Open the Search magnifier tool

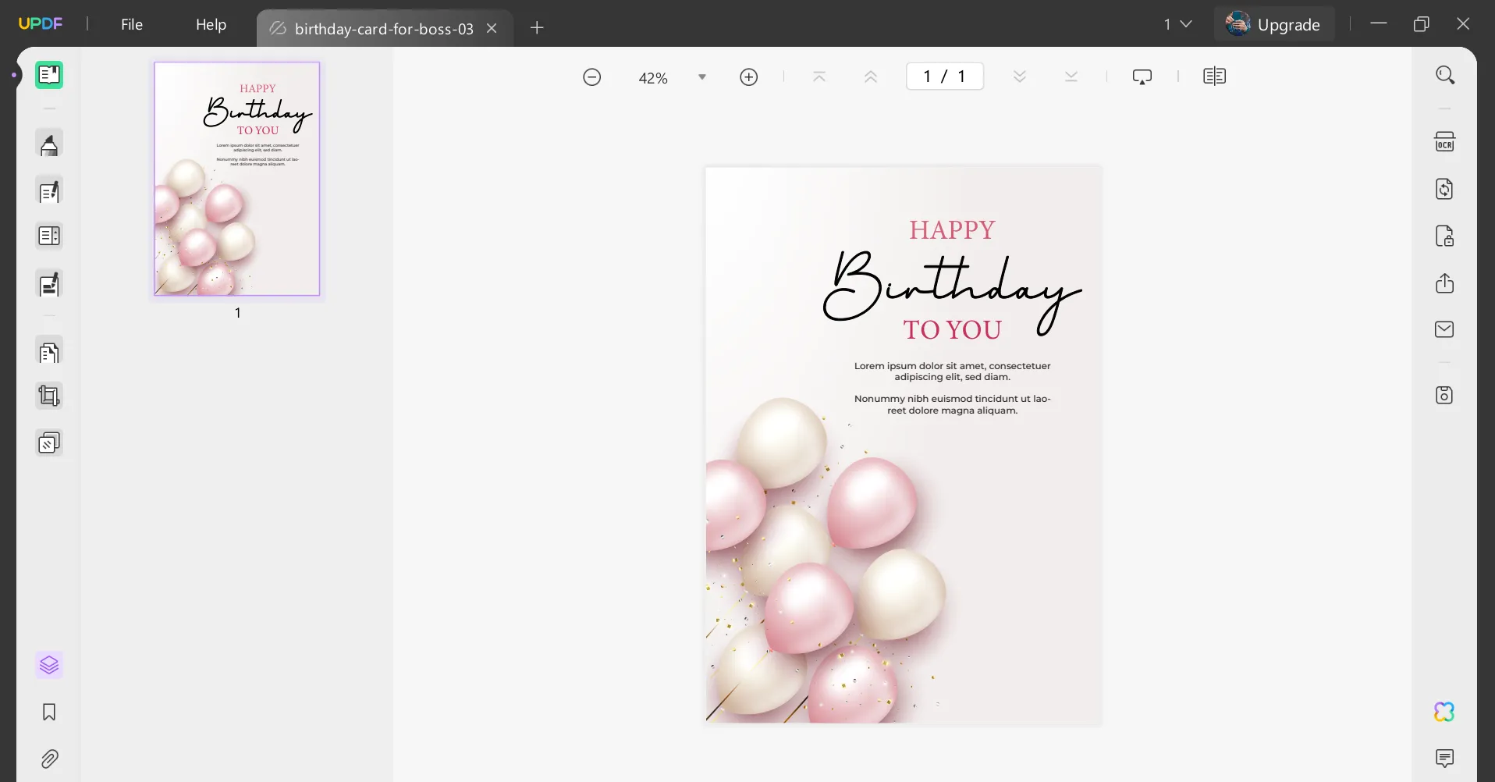pos(1445,75)
